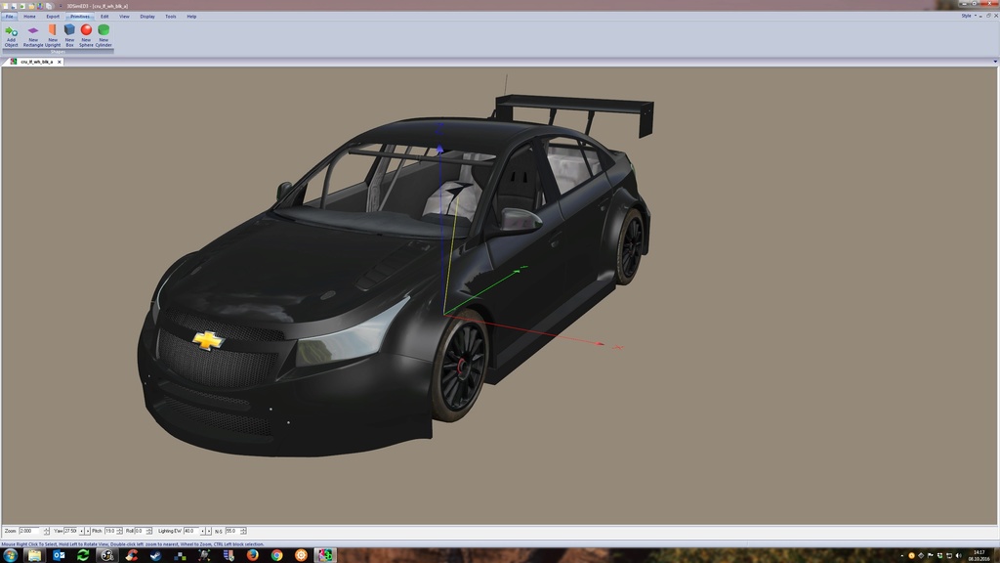The width and height of the screenshot is (1000, 563).
Task: Adjust the Pitch spinner arrows
Action: tap(120, 531)
